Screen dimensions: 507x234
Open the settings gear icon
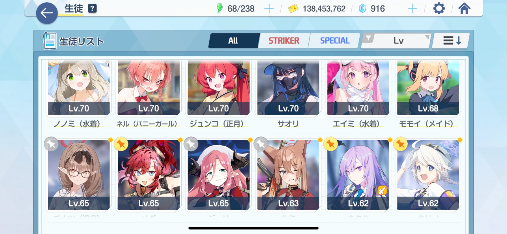(439, 8)
